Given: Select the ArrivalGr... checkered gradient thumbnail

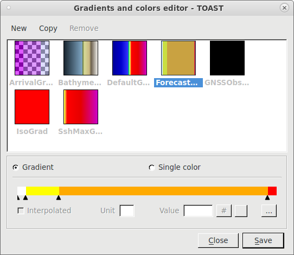Looking at the screenshot, I should [32, 58].
